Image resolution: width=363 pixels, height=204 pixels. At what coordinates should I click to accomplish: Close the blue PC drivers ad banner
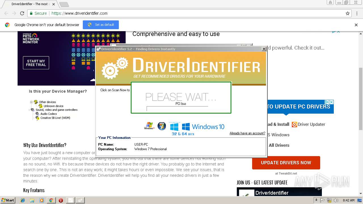[x=331, y=102]
